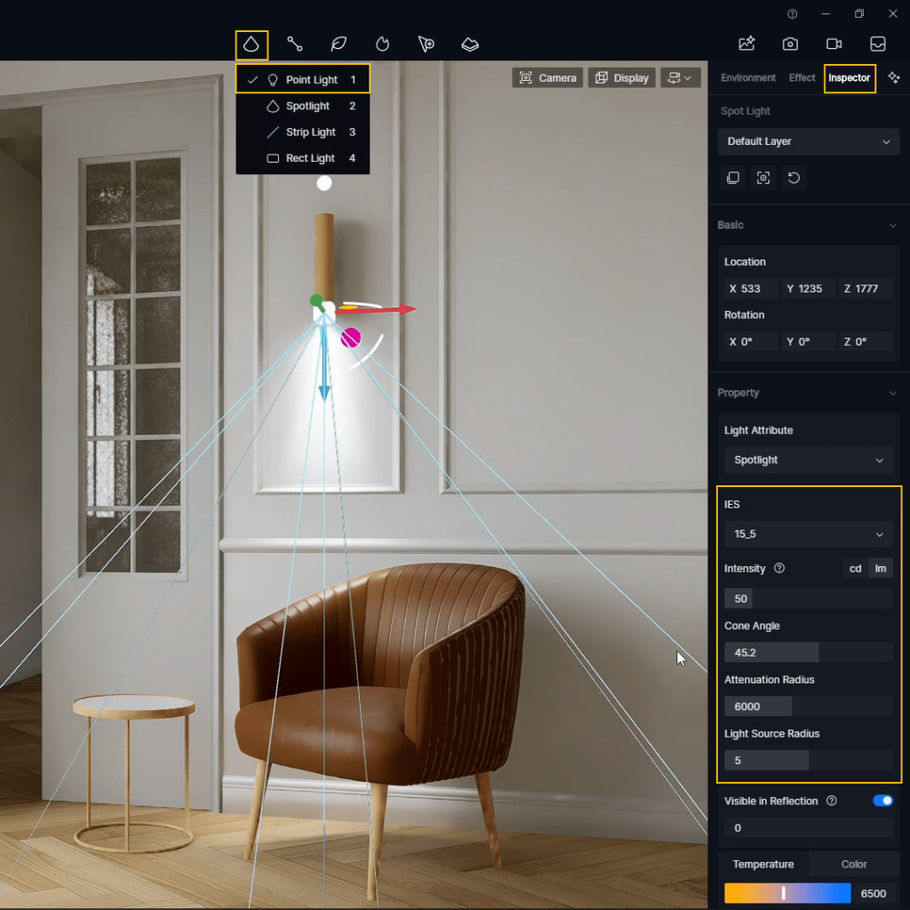Disable Visible in Reflection

(x=882, y=801)
